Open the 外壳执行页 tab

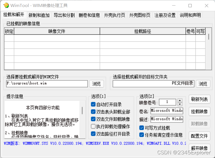point(114,15)
